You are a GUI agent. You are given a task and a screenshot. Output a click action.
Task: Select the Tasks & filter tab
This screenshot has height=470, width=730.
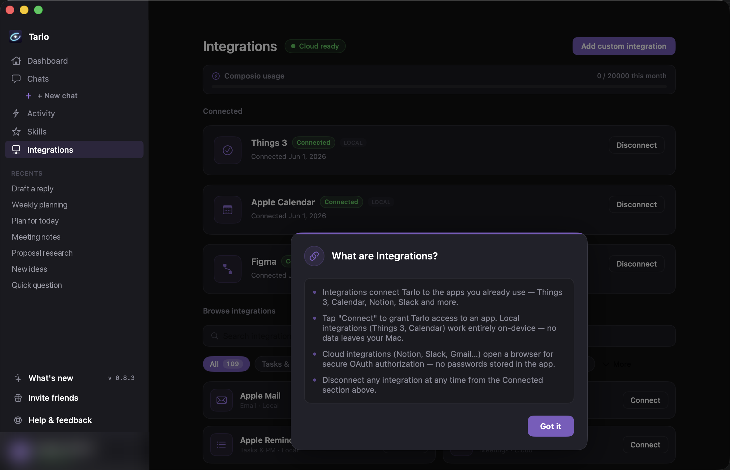(x=273, y=364)
